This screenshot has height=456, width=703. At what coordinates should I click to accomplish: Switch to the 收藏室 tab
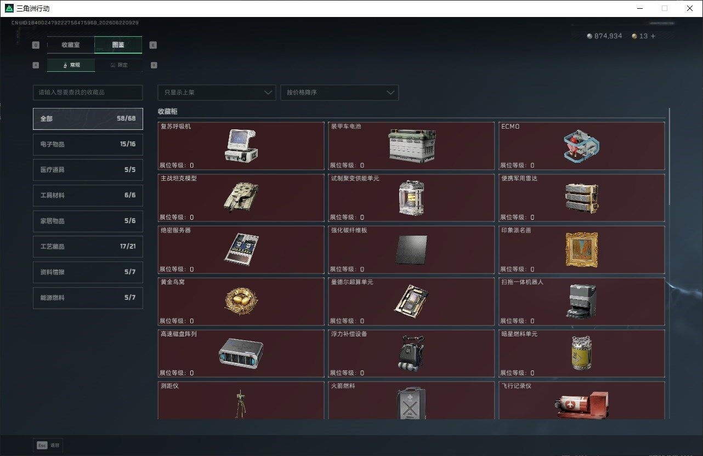71,45
